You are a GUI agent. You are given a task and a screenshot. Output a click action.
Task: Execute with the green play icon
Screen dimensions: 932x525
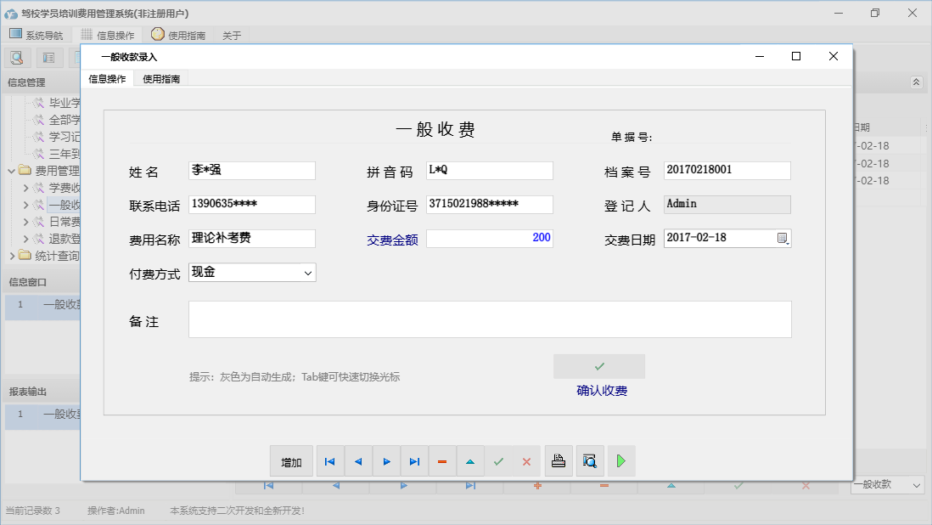620,460
